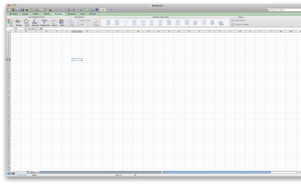Switch to the Review ribbon tab
This screenshot has width=301, height=185.
(x=93, y=14)
